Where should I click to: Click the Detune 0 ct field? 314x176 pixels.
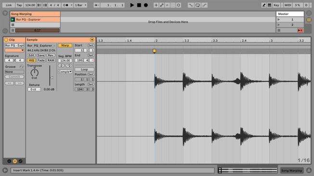(x=34, y=89)
